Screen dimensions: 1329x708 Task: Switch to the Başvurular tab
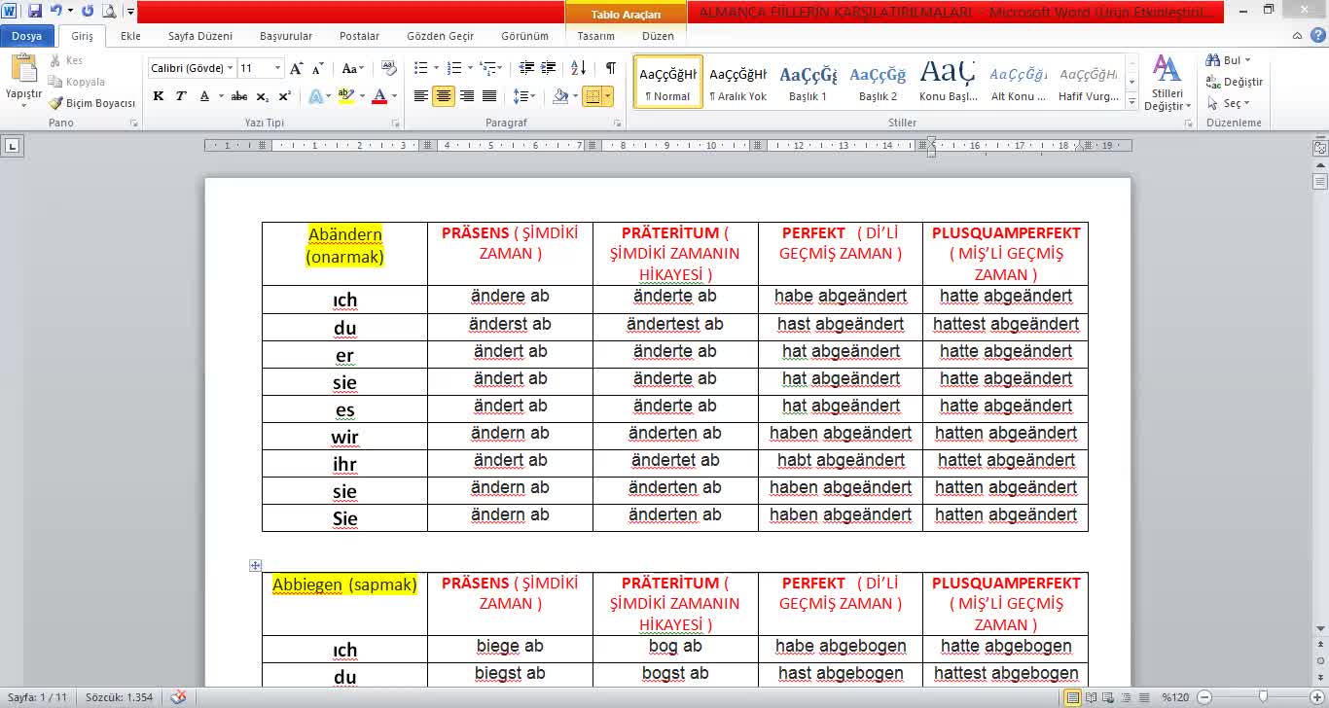[286, 36]
